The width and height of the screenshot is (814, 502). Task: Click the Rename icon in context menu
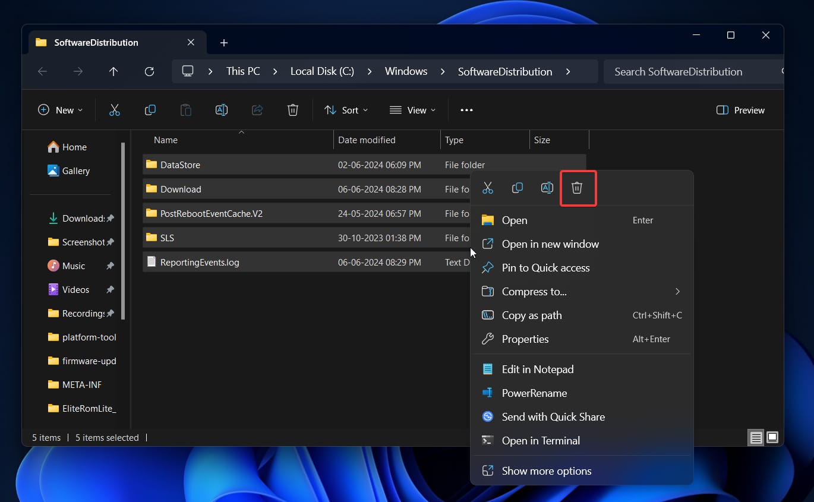click(547, 188)
